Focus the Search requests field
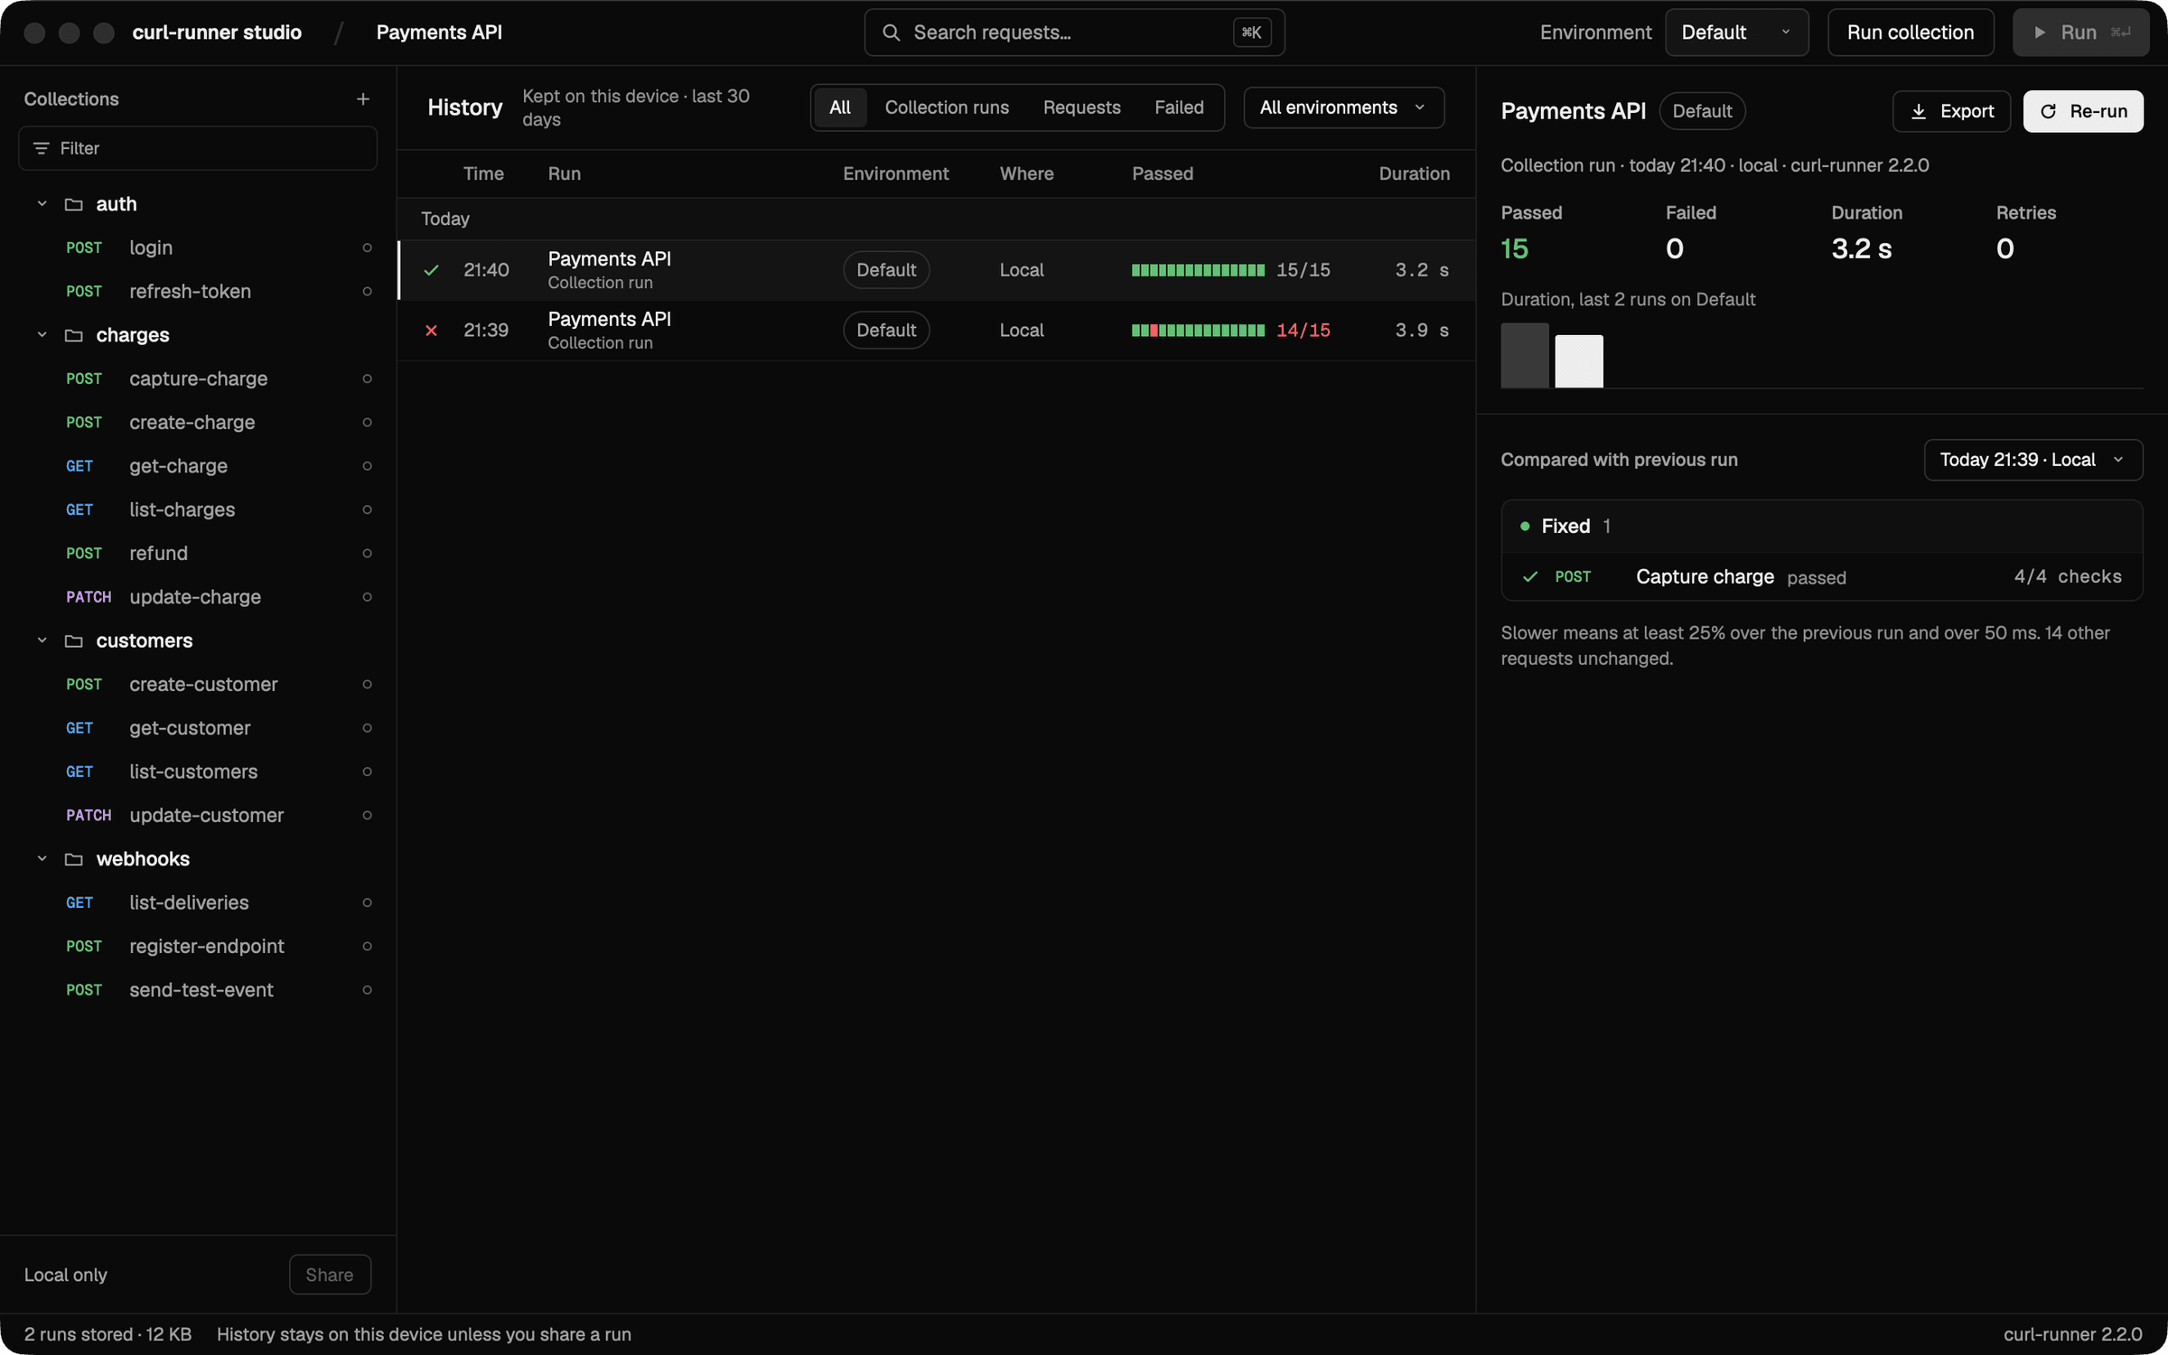Screen dimensions: 2168x1355 pyautogui.click(x=1074, y=33)
